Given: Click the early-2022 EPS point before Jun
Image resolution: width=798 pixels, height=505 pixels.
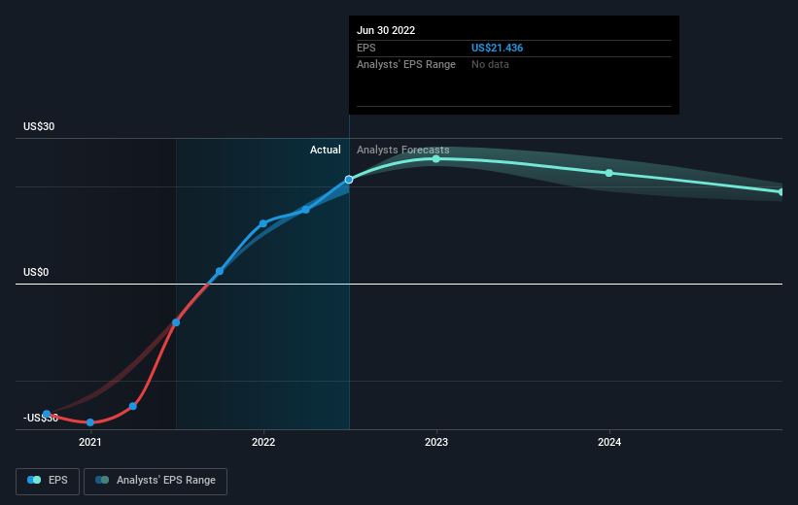Looking at the screenshot, I should click(x=306, y=210).
